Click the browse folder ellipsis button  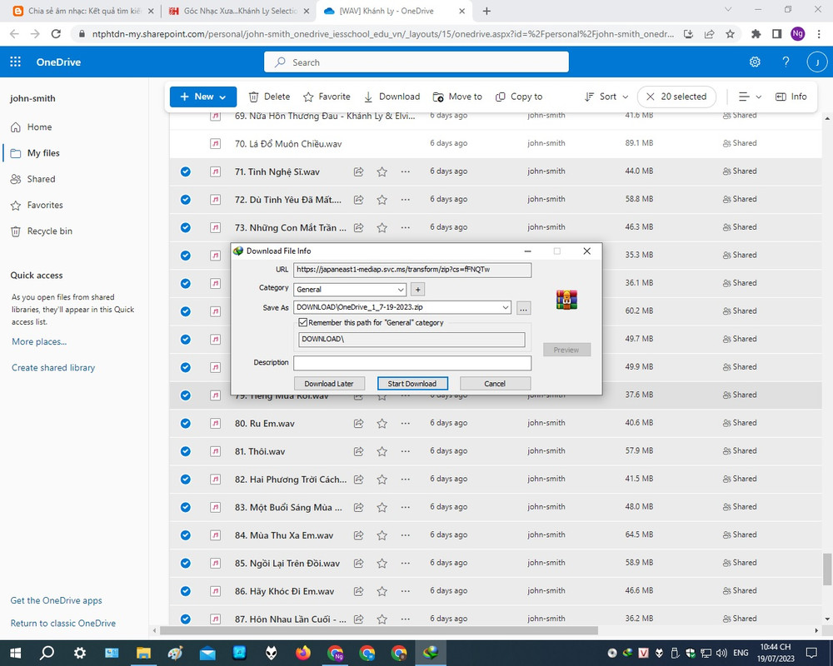click(523, 308)
